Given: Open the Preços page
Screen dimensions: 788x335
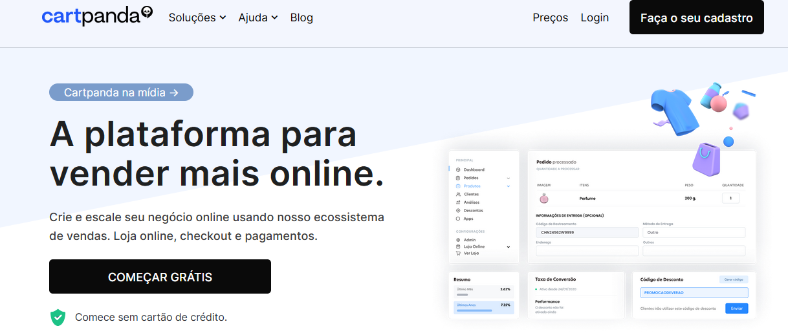Looking at the screenshot, I should tap(551, 17).
